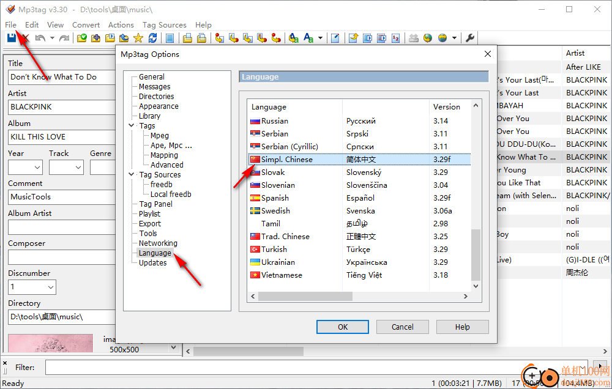612x389 pixels.
Task: Click the tag sources globe with yellow band
Action: (x=442, y=38)
